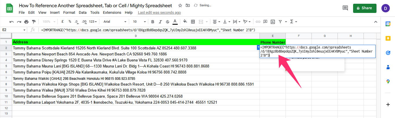
Task: Activate the paint format tool
Action: tap(34, 22)
